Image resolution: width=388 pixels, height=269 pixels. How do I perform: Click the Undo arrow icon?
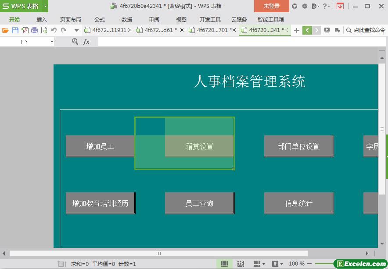pos(54,30)
